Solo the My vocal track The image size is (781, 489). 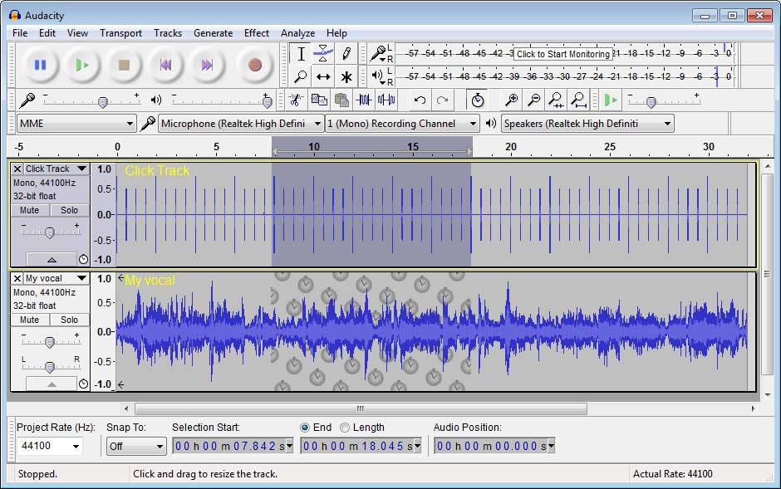tap(68, 320)
